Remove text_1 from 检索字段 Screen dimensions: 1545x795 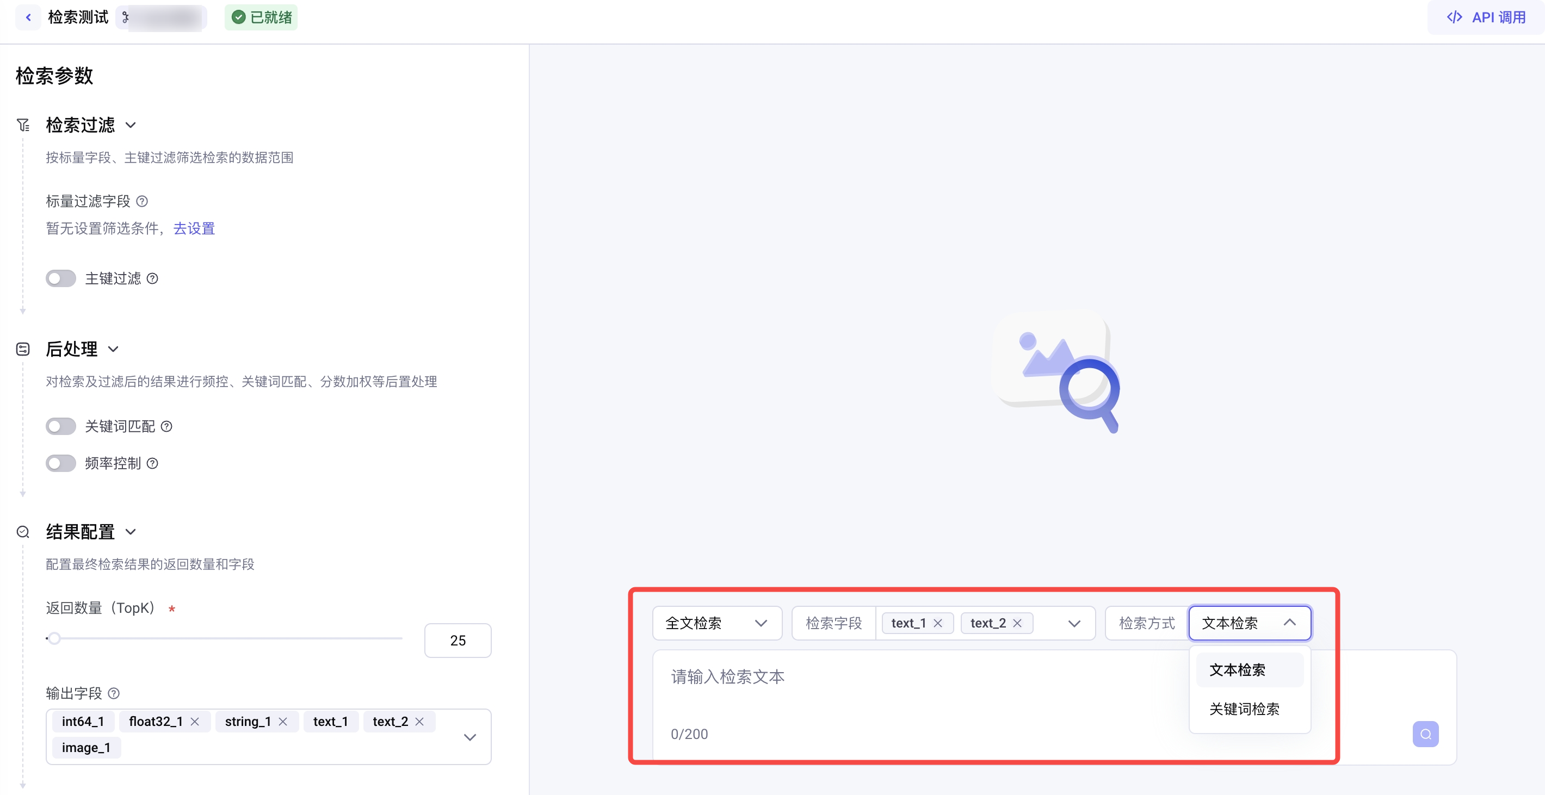pos(938,624)
